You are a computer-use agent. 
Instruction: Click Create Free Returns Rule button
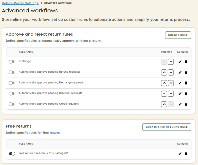(x=167, y=127)
